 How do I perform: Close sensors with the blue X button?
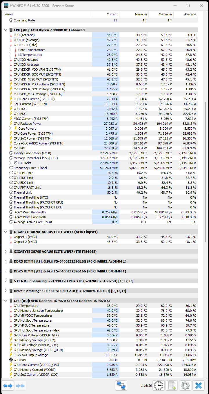tap(199, 386)
